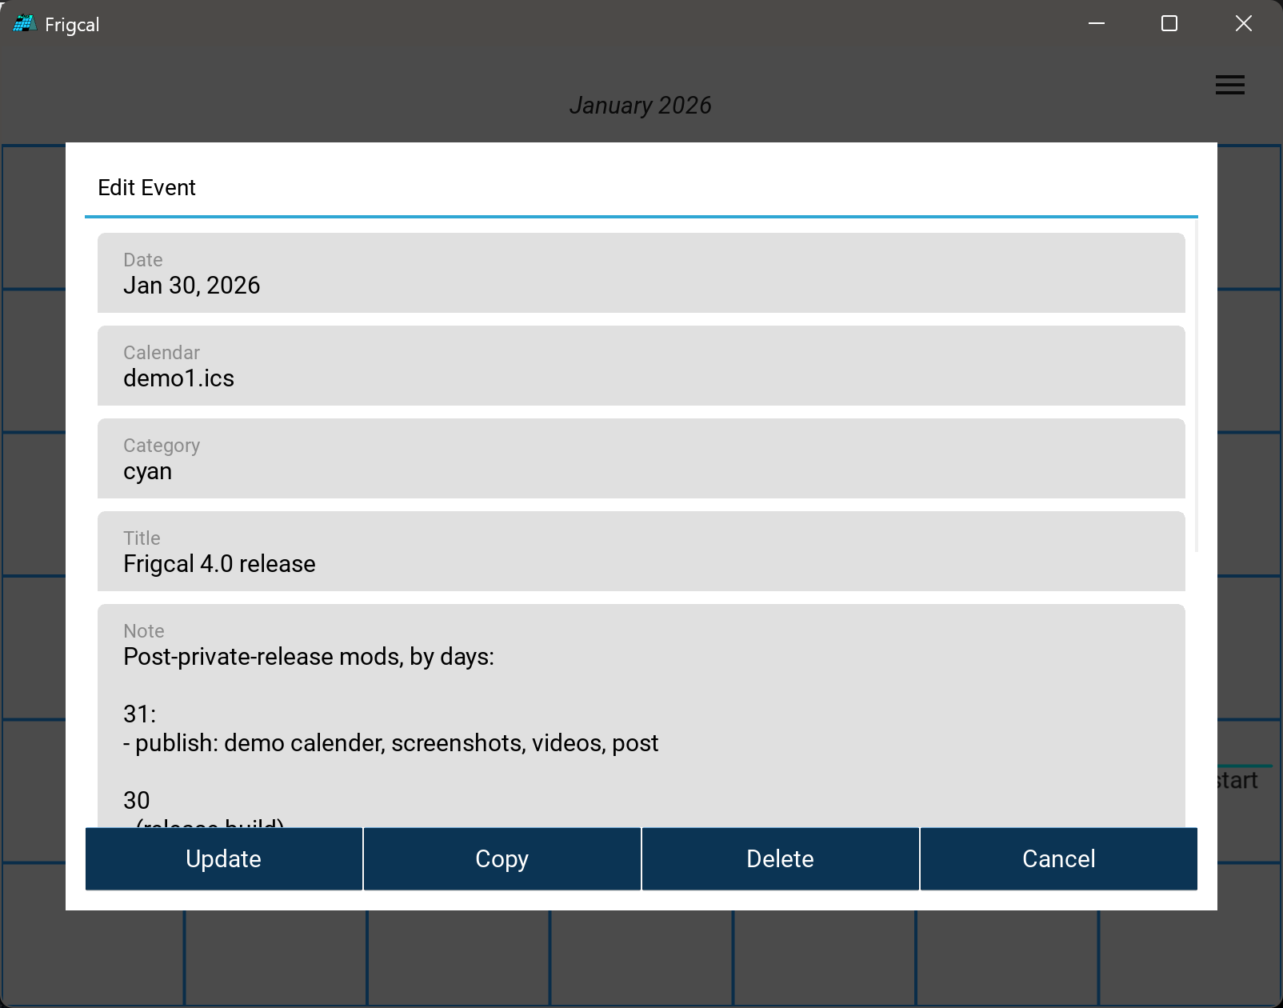Click the Frigcal app icon in title bar
1283x1008 pixels.
click(x=24, y=24)
